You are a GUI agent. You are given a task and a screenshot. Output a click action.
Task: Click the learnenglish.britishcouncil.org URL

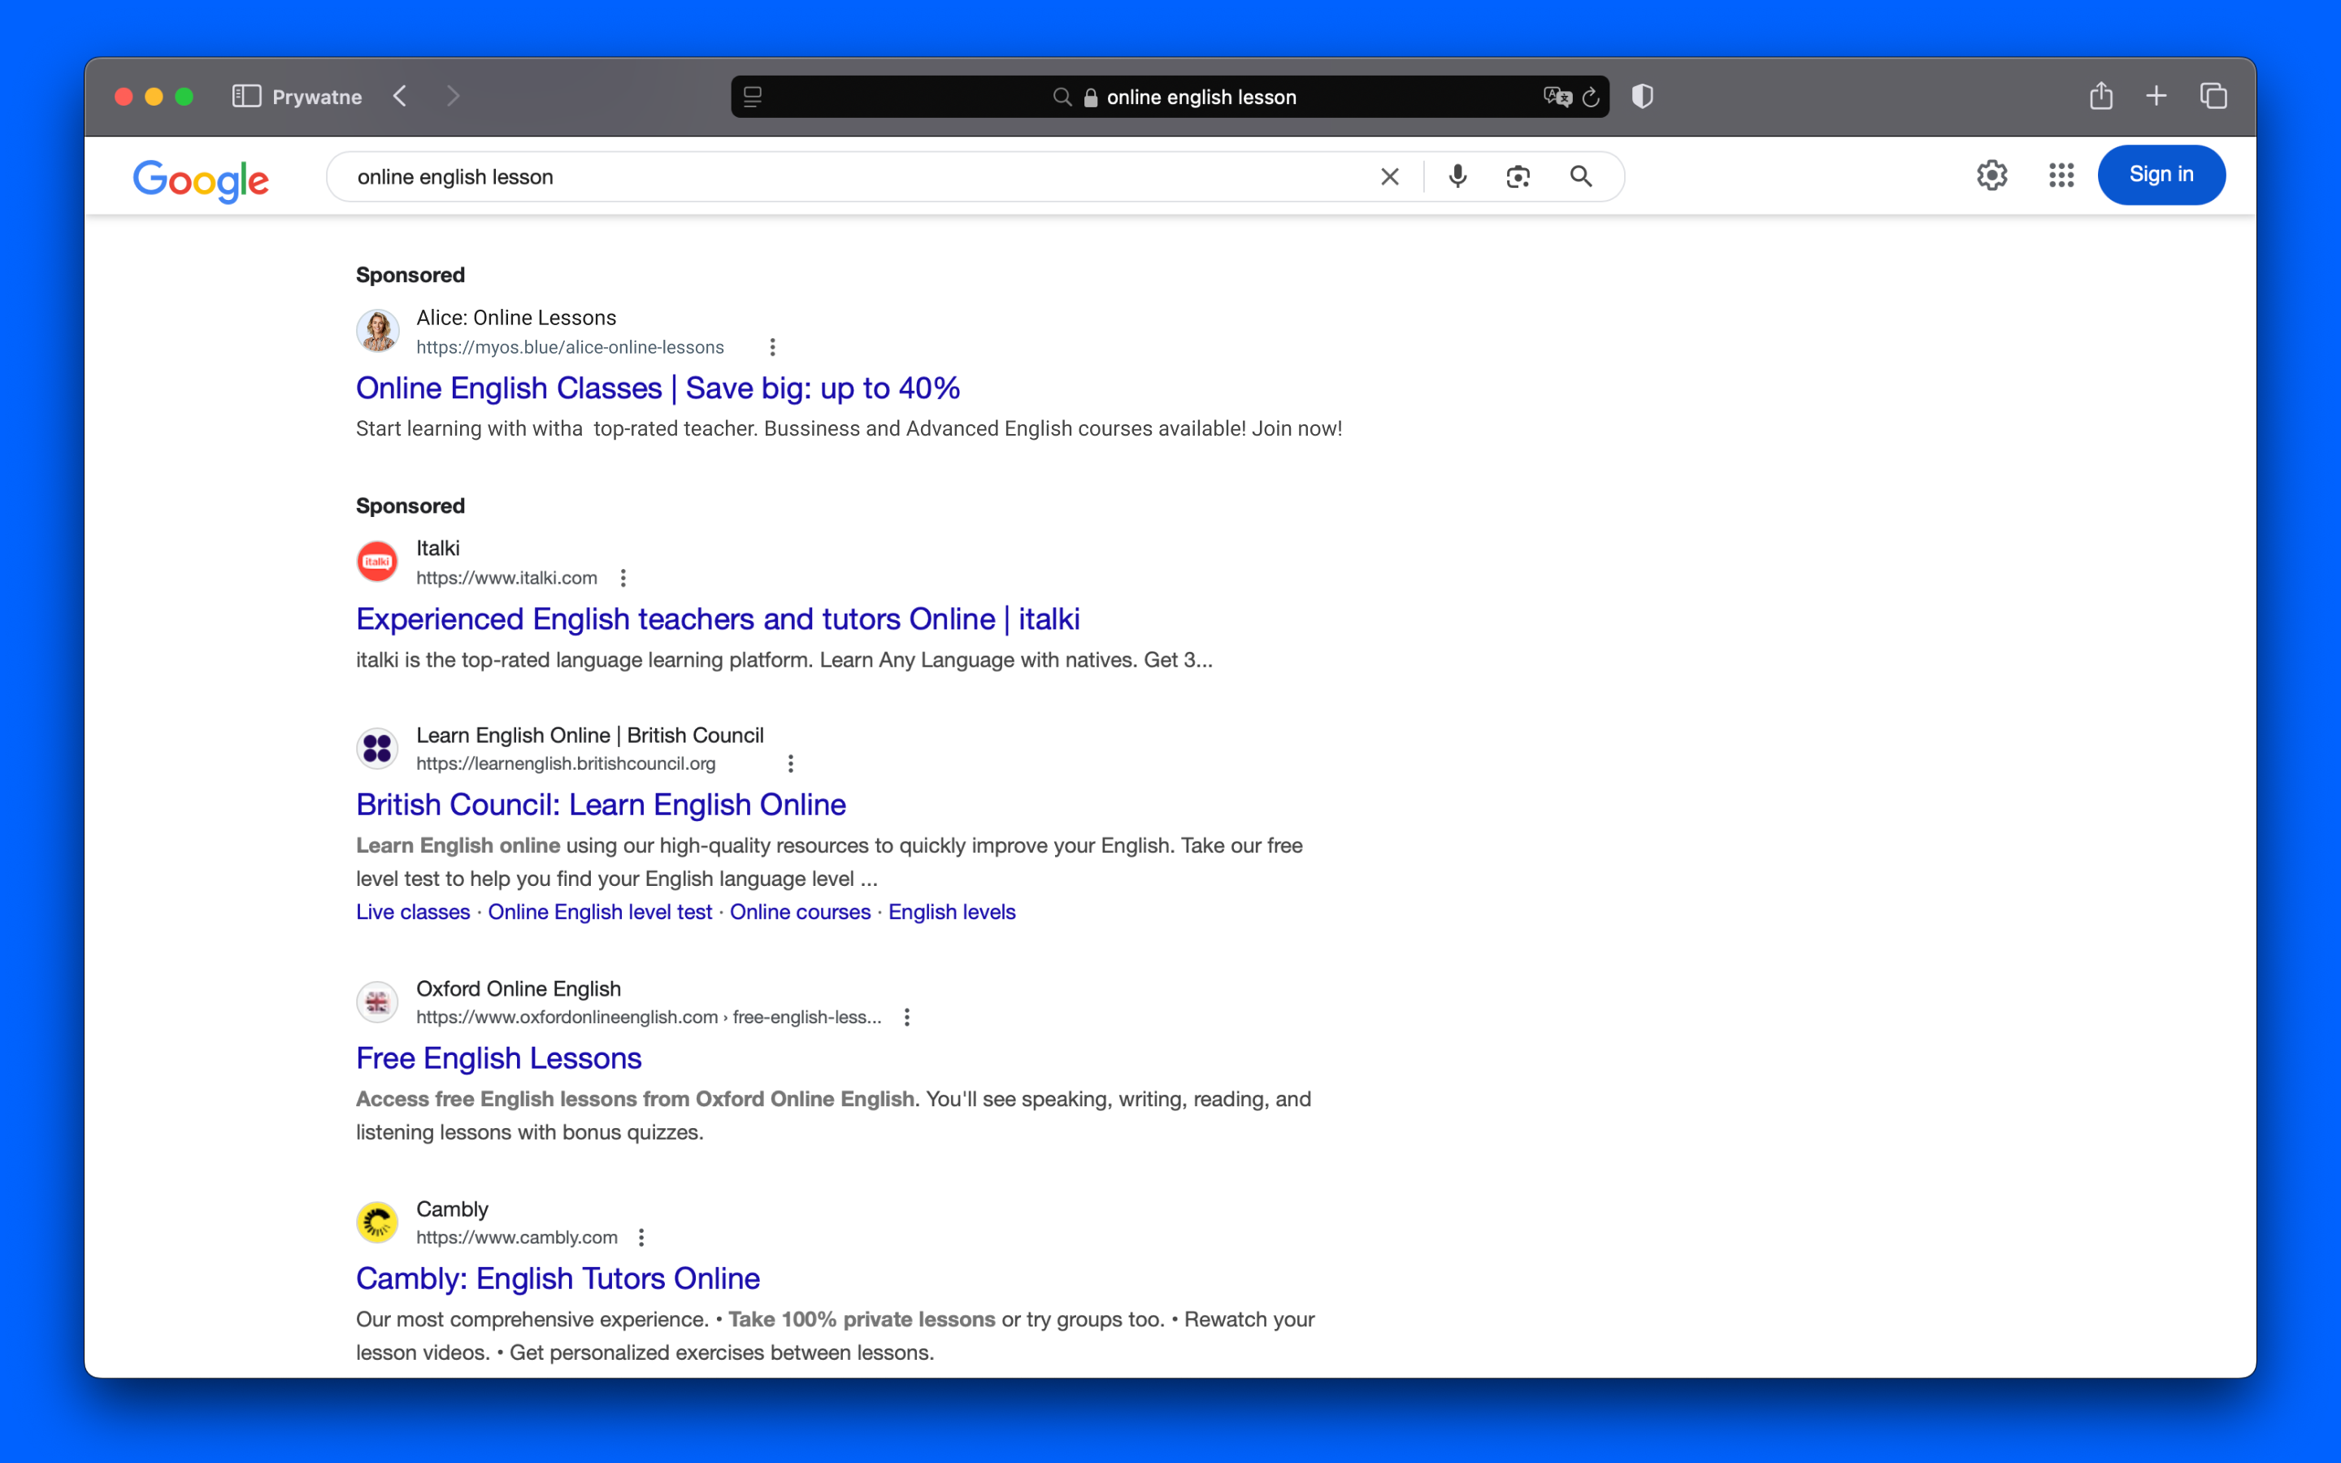pos(566,763)
